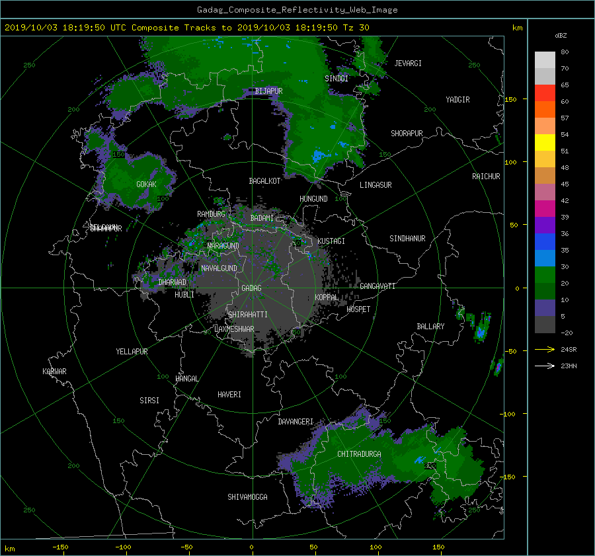Click the GOKAK city label
The height and width of the screenshot is (556, 595).
click(146, 184)
